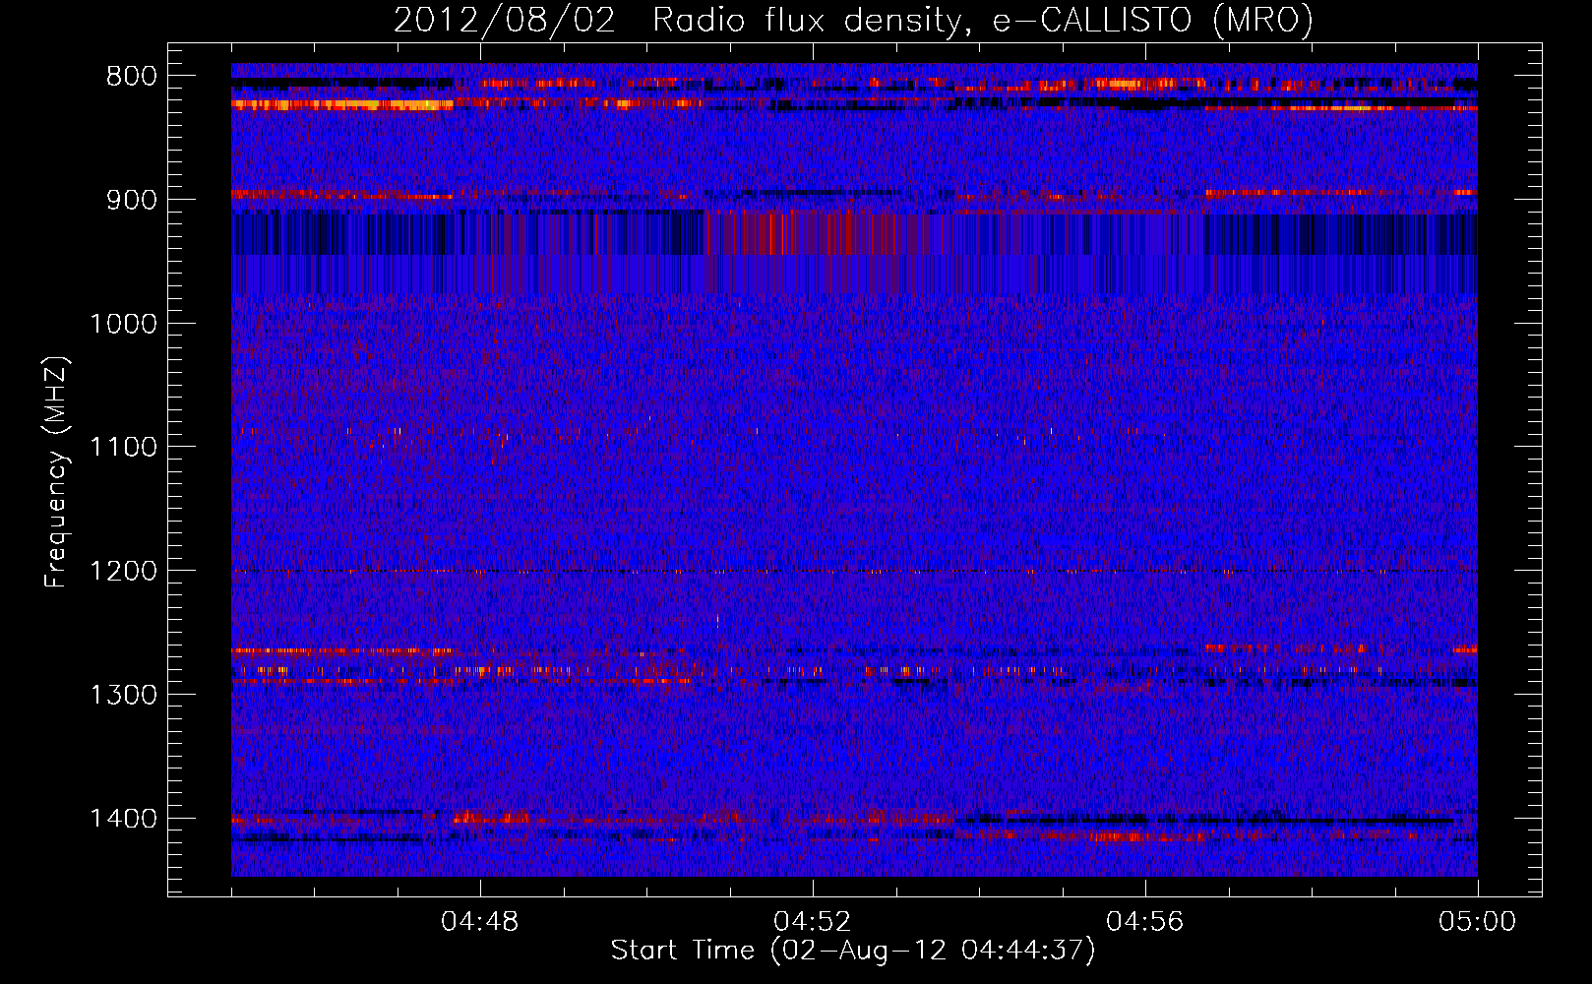
Task: Select the 1100 frequency tick label
Action: tap(124, 448)
